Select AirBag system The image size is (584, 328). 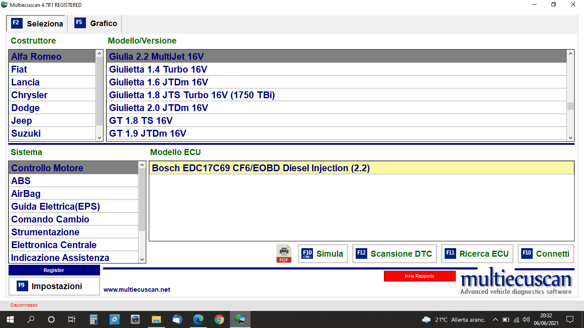74,193
